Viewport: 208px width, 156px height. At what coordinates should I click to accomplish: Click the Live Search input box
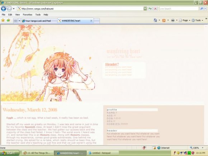click(x=179, y=9)
